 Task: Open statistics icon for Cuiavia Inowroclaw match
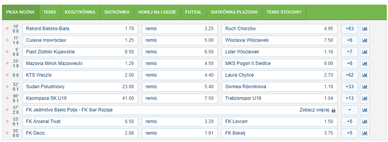tap(365, 40)
